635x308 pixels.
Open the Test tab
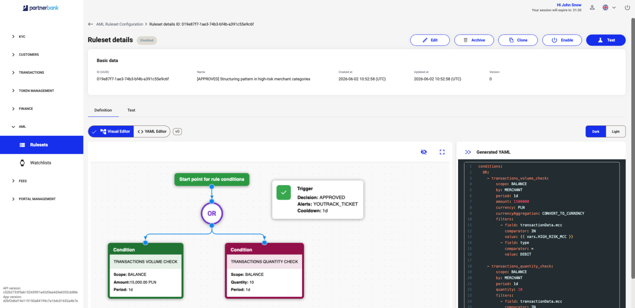tap(131, 110)
